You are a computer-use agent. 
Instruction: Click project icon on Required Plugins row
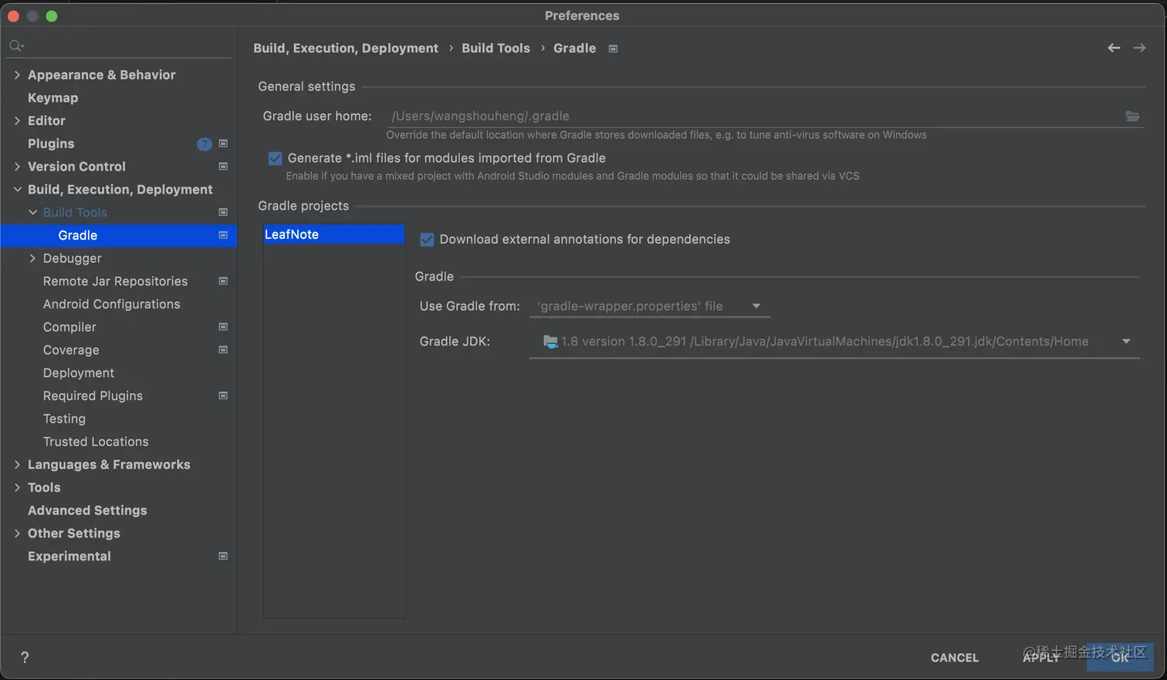pos(223,396)
